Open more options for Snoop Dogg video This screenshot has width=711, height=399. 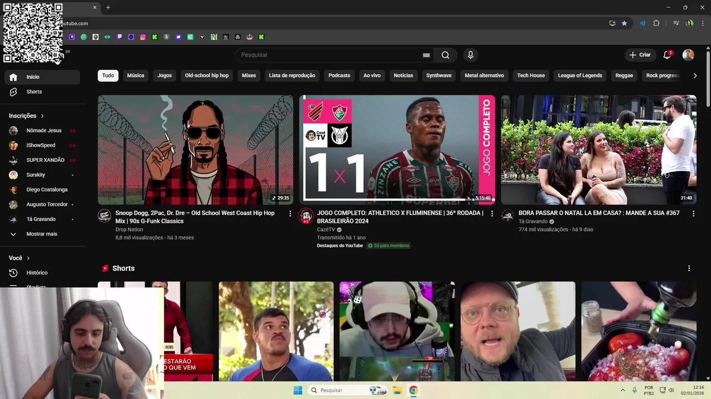(290, 213)
